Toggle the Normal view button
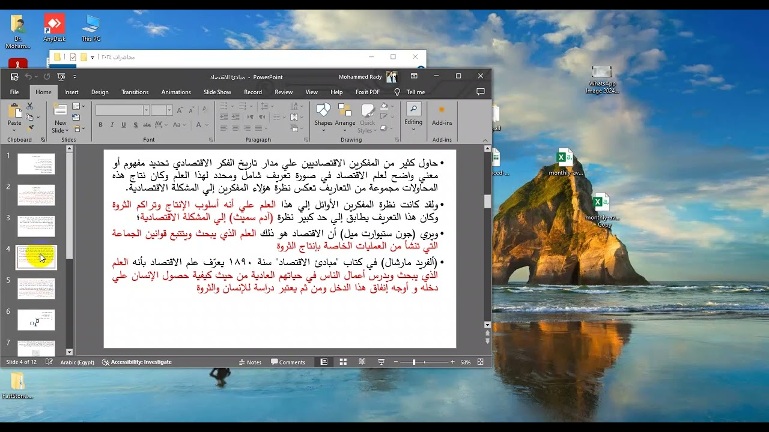 click(x=324, y=362)
